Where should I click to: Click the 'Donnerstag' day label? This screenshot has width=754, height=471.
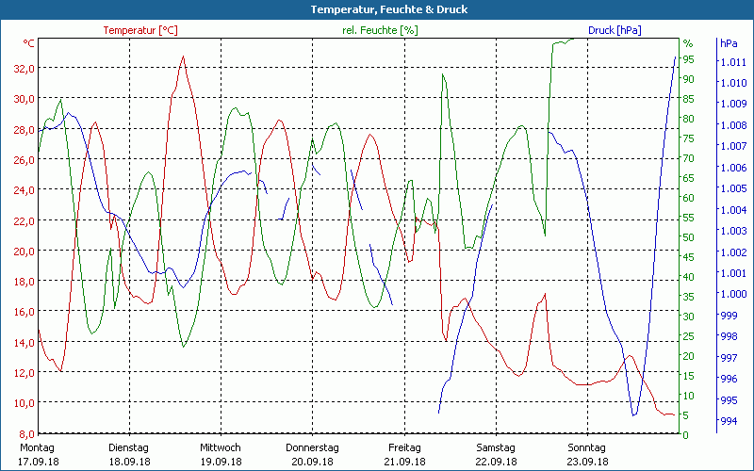[x=312, y=447]
